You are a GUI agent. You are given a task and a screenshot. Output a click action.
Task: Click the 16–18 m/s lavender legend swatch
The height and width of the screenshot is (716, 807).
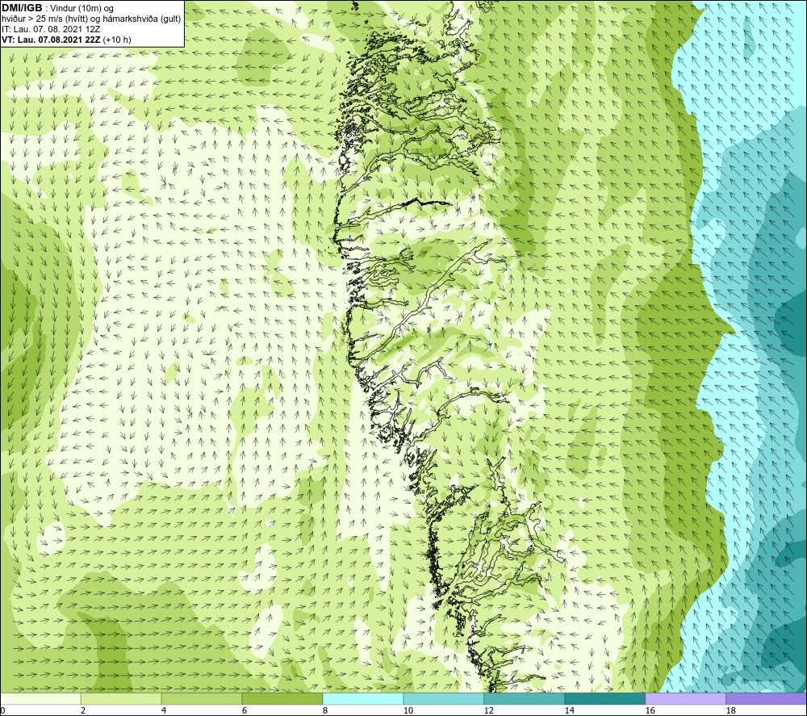685,698
